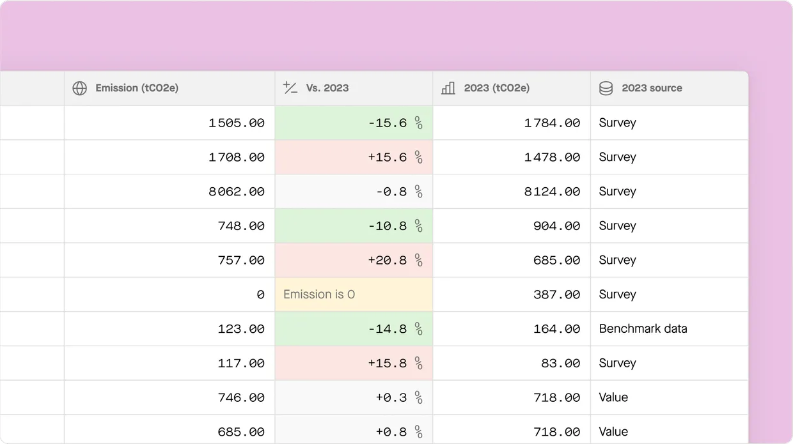Screen dimensions: 793x444
Task: Select the 'Benchmark data' source cell
Action: [643, 329]
